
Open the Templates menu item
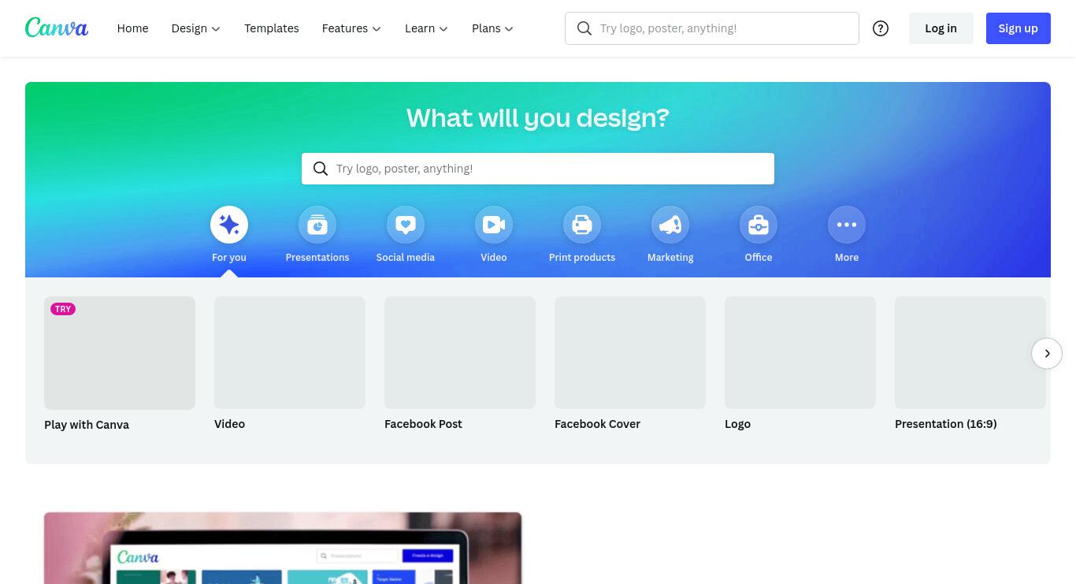272,28
